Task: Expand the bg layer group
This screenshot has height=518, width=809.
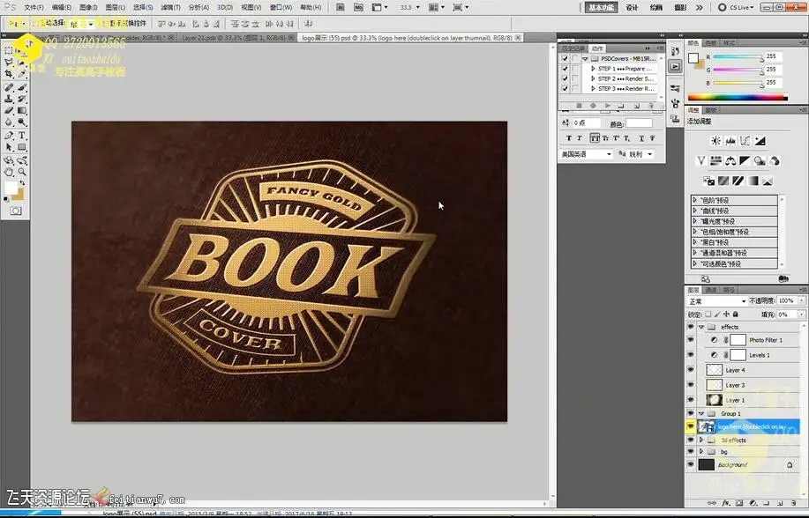Action: coord(701,452)
